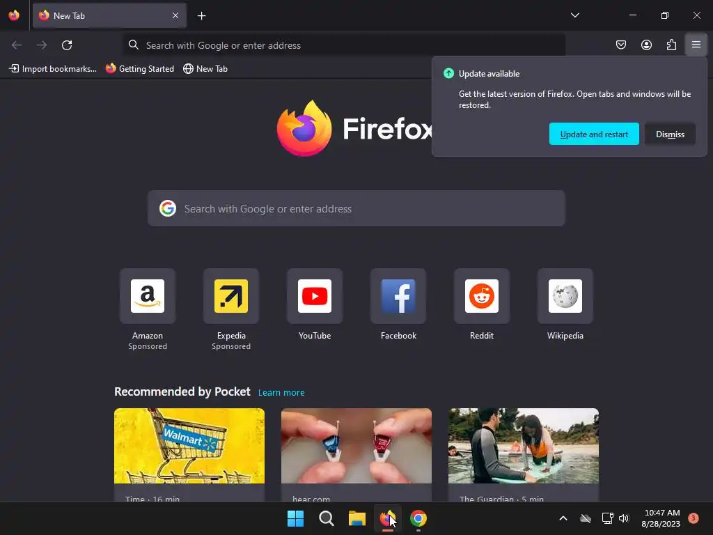This screenshot has width=713, height=535.
Task: Save page to Pocket icon
Action: tap(620, 45)
